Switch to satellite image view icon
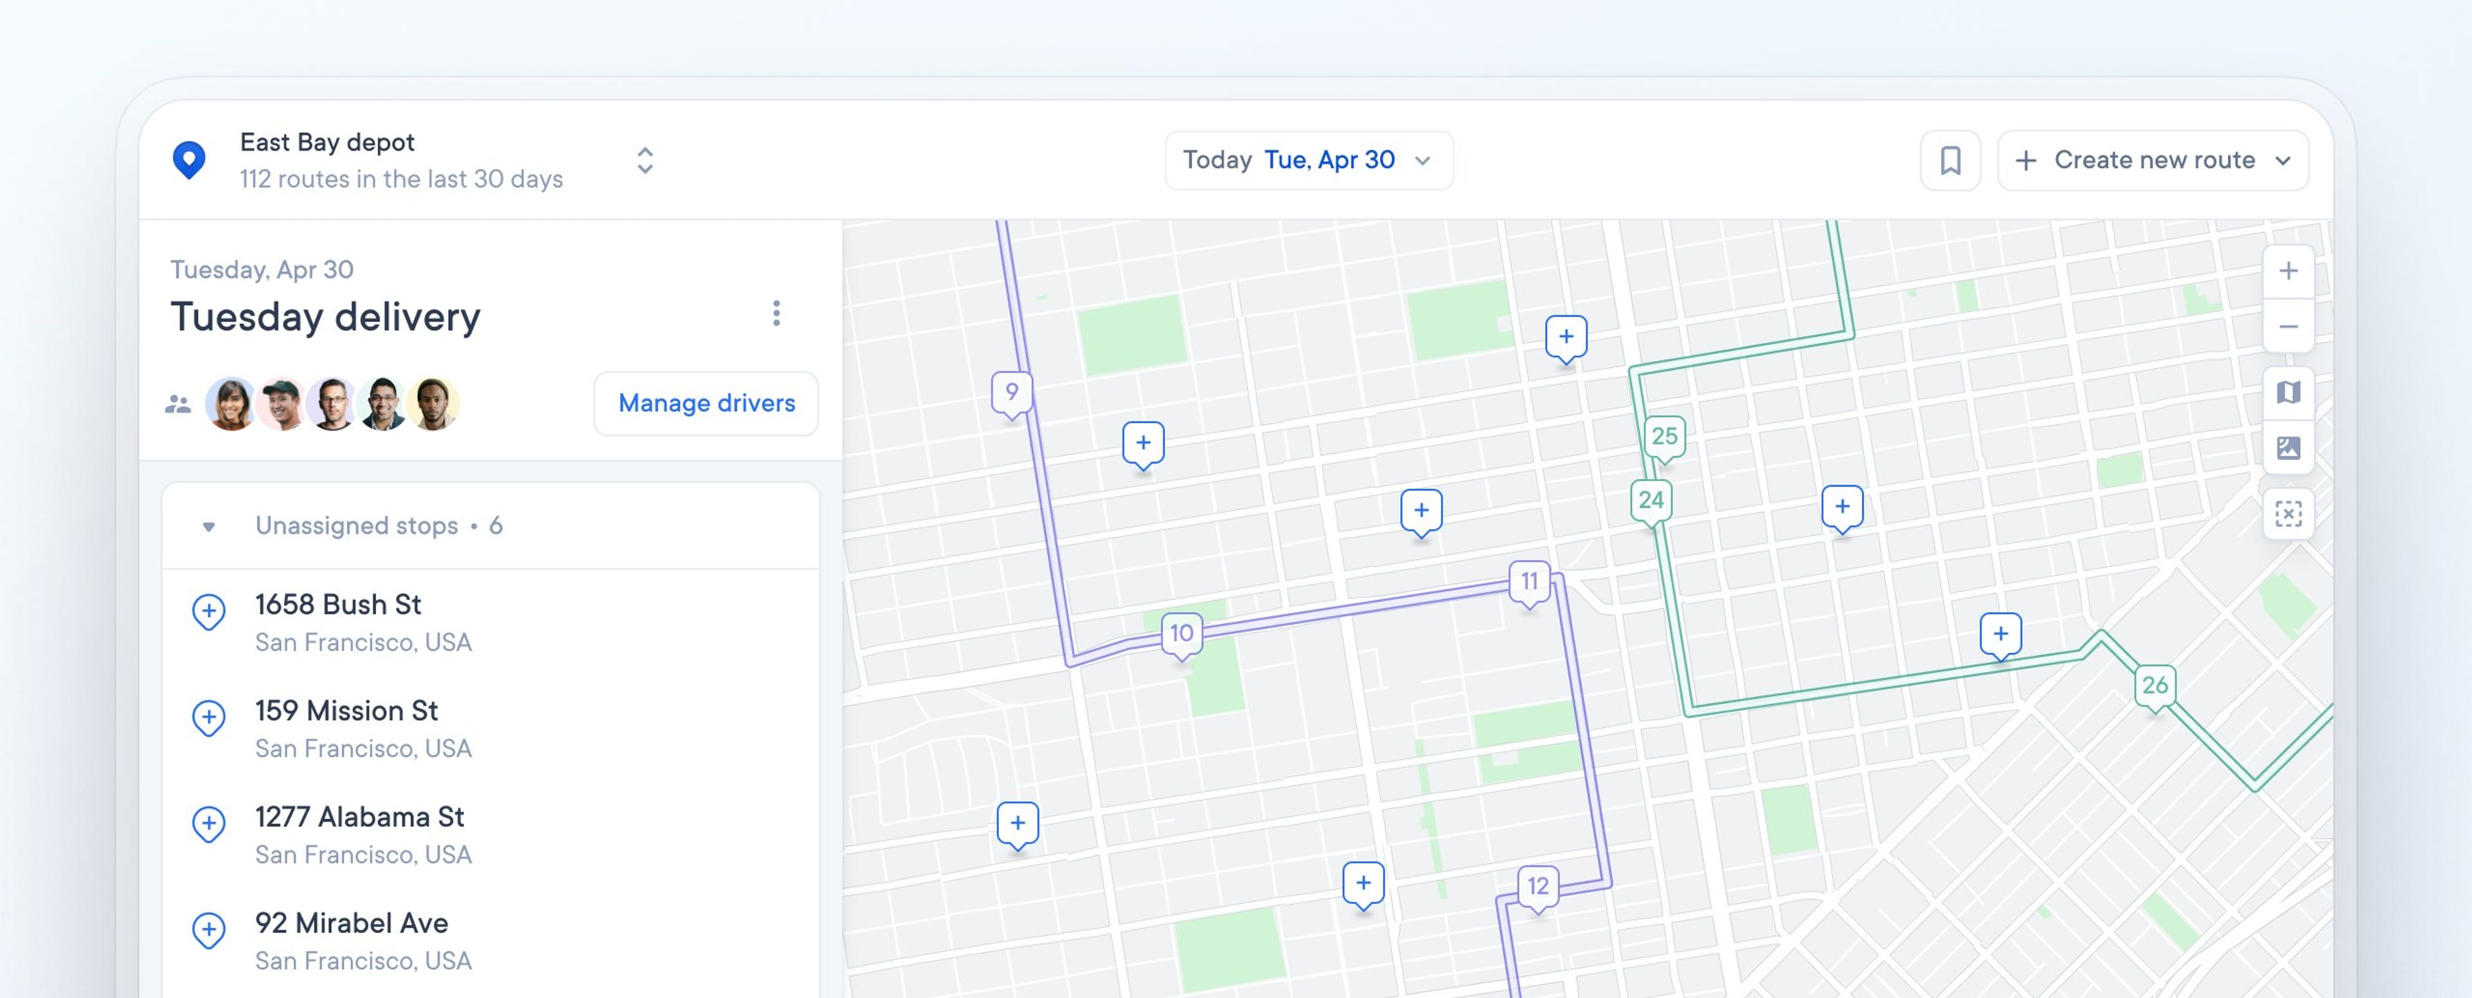Screen dimensions: 2472x998 pyautogui.click(x=2288, y=447)
